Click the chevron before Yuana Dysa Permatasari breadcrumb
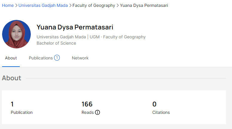Viewport: 232px width, 129px height. pyautogui.click(x=117, y=5)
